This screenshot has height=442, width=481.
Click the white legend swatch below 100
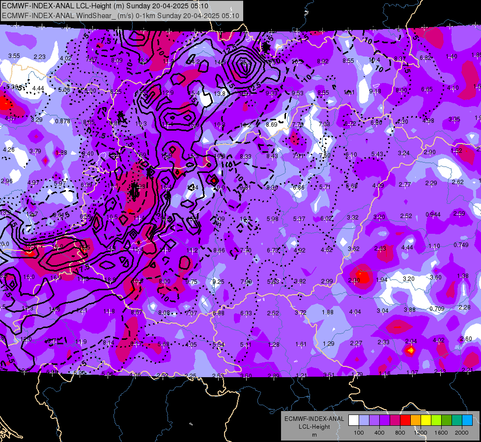coord(354,420)
